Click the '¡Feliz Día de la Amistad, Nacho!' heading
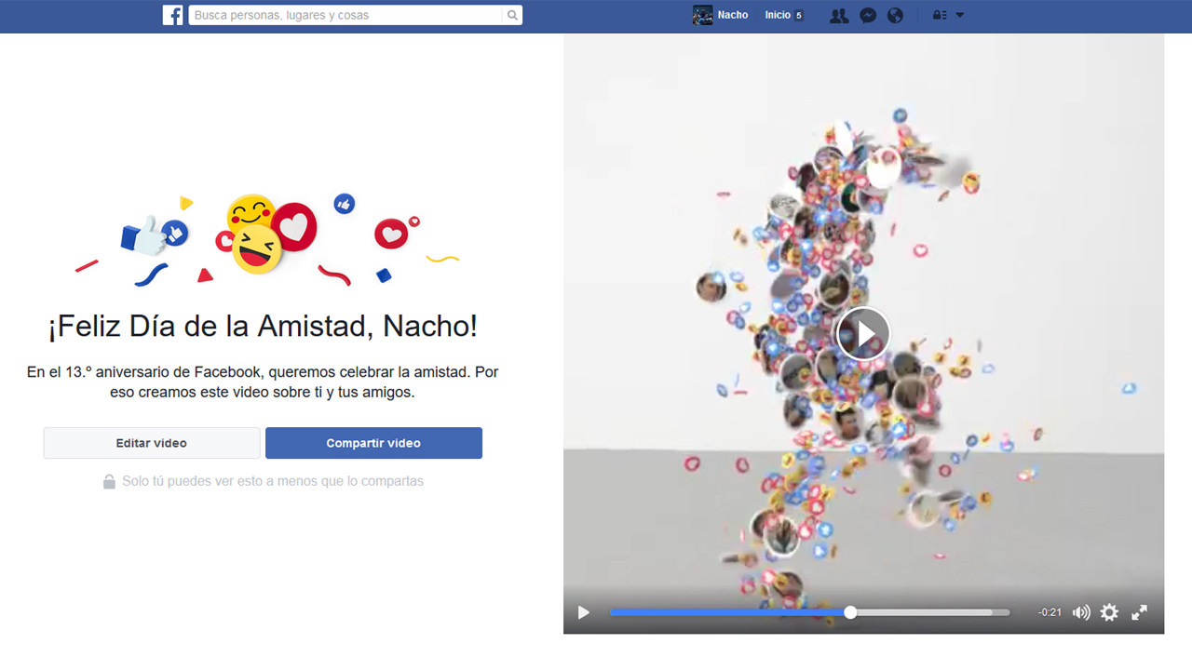This screenshot has width=1192, height=670. click(263, 326)
